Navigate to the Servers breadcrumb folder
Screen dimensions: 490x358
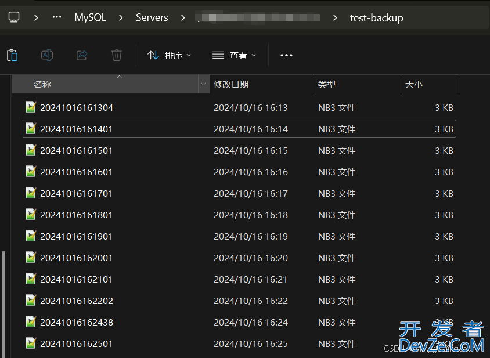pos(152,17)
